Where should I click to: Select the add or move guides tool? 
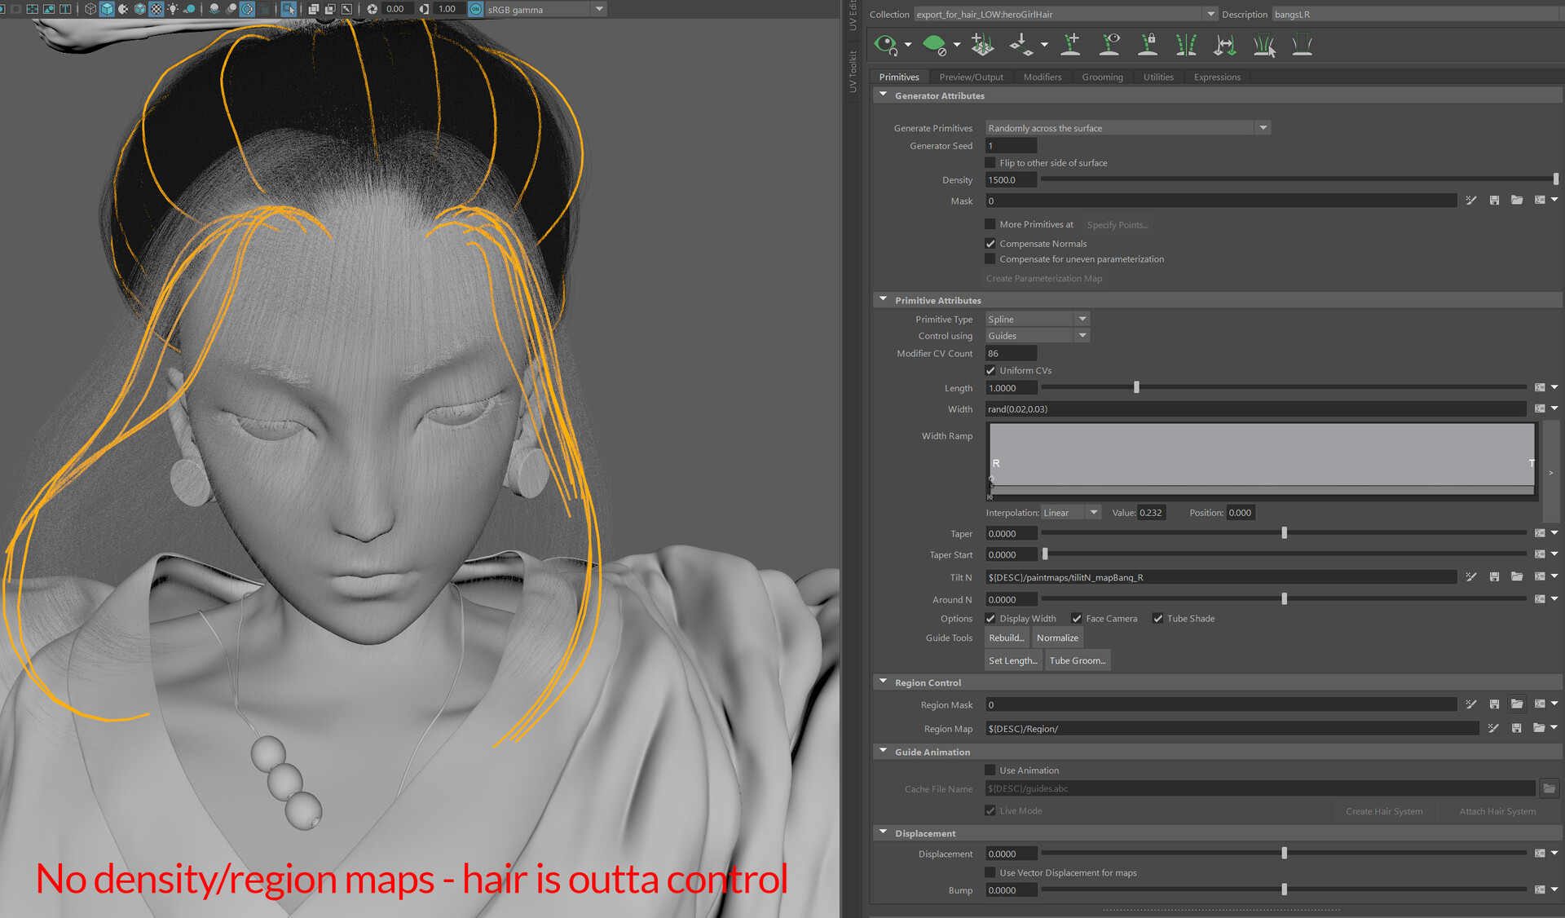coord(1071,45)
